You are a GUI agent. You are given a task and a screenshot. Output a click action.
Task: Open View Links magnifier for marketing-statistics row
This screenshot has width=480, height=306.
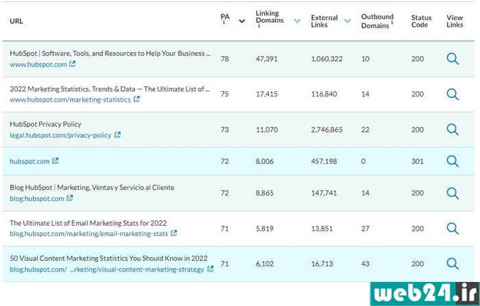point(453,95)
